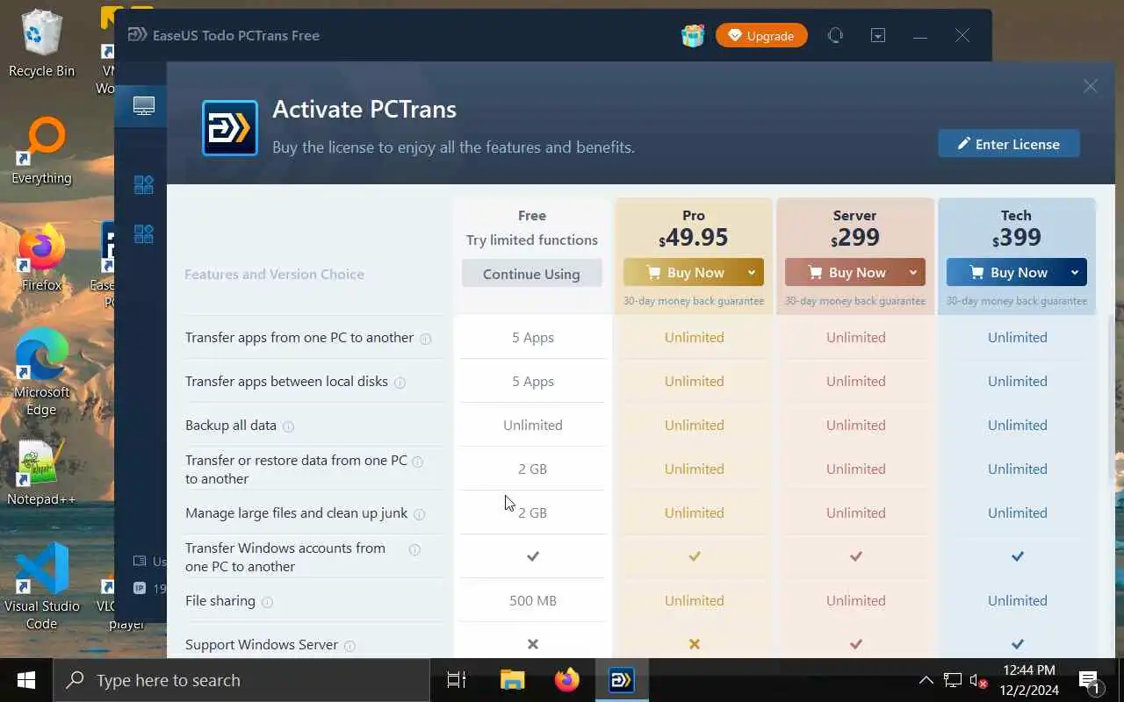Image resolution: width=1124 pixels, height=702 pixels.
Task: Click the muted volume tray icon
Action: coord(978,680)
